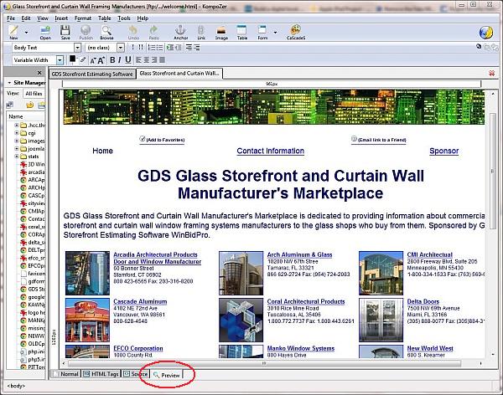Select the favicon file in Site Manager

[33, 274]
